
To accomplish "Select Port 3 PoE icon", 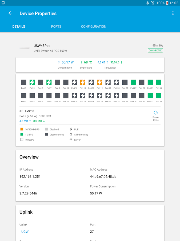I will (32, 82).
